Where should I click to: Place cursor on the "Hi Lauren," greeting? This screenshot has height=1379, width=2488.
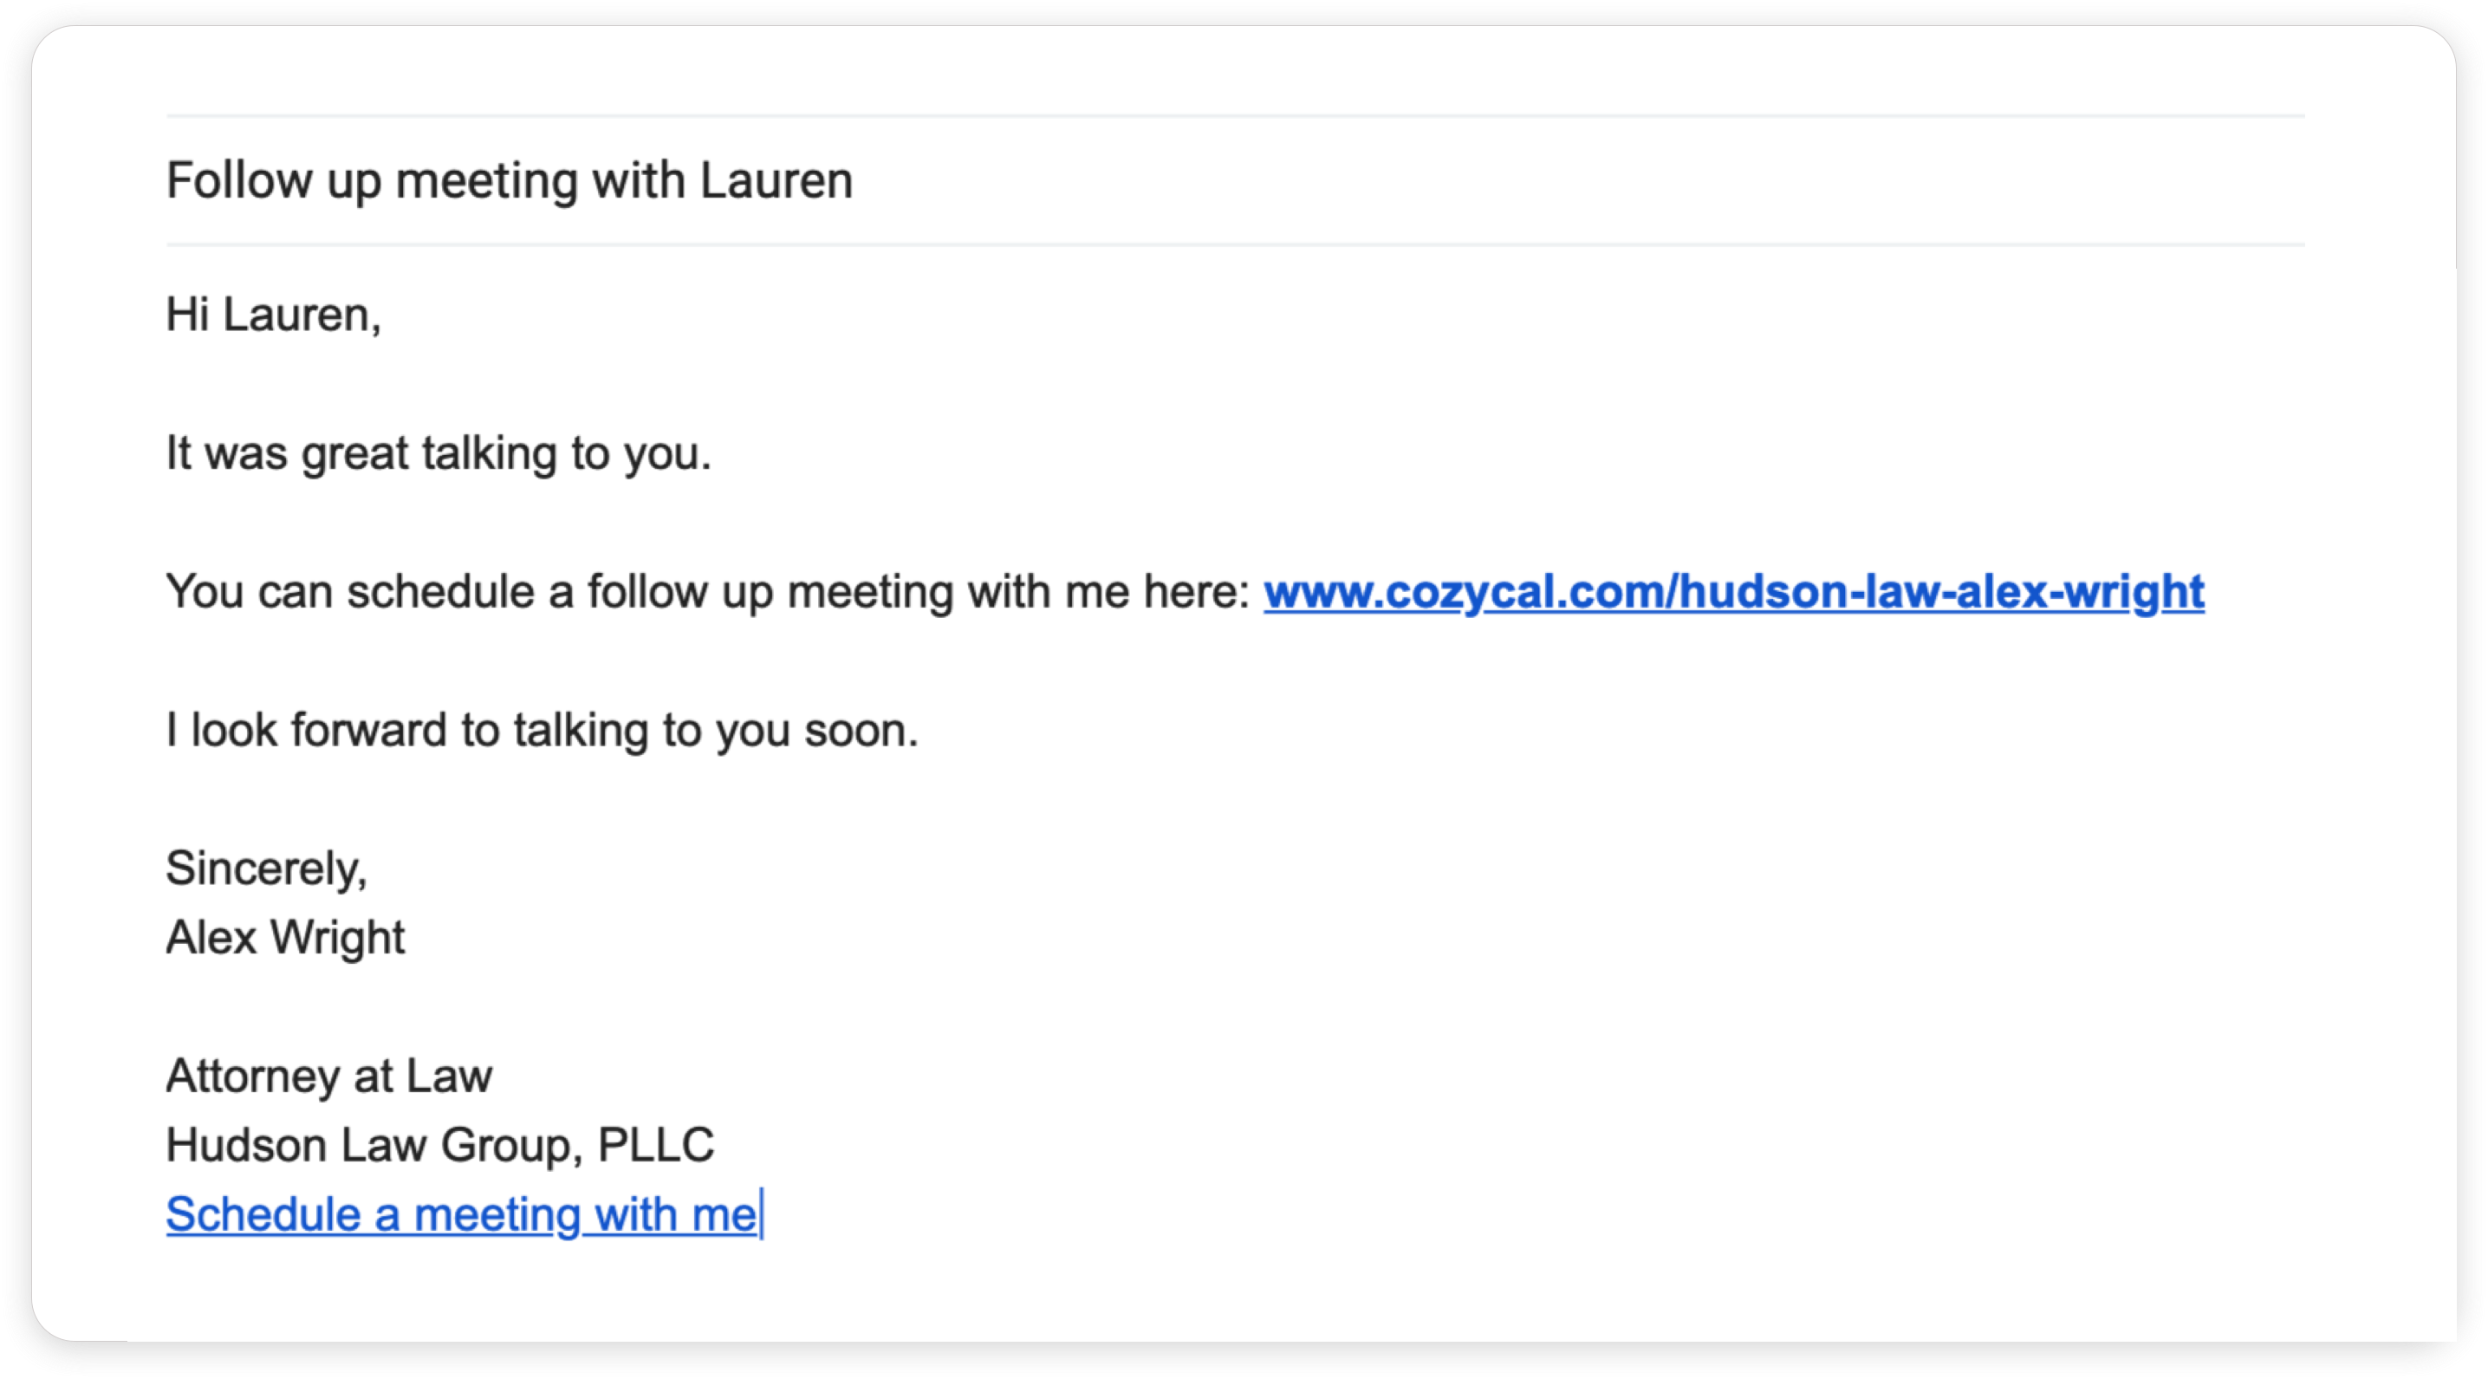(273, 315)
